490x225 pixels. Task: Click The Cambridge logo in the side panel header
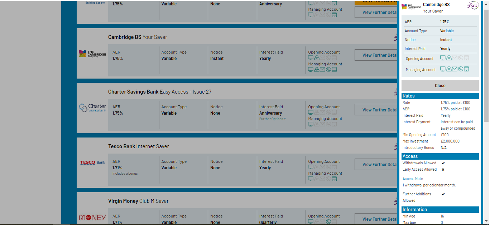[411, 6]
